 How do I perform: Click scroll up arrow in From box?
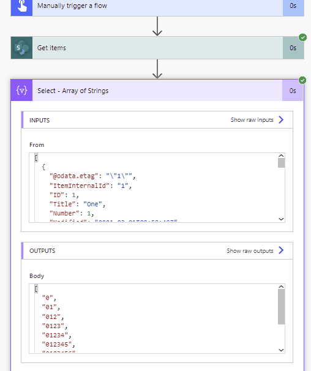pos(281,156)
